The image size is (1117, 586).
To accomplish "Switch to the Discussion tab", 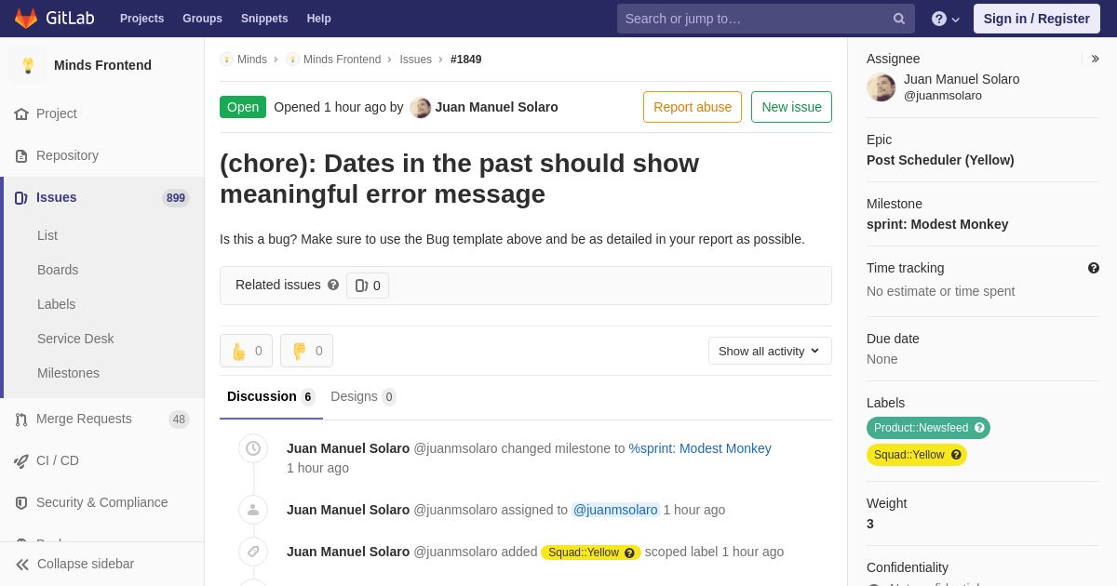I will 271,397.
